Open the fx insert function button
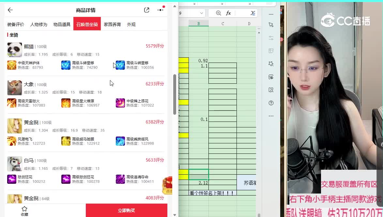 228,13
